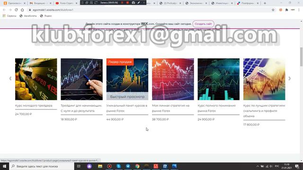Image resolution: width=303 pixels, height=170 pixels.
Task: Open Курс полного понимания рынка Forex title
Action: tap(217, 108)
